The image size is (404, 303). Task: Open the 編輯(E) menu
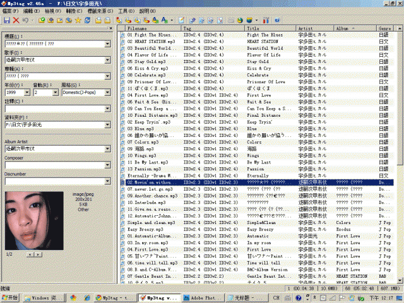[x=32, y=11]
